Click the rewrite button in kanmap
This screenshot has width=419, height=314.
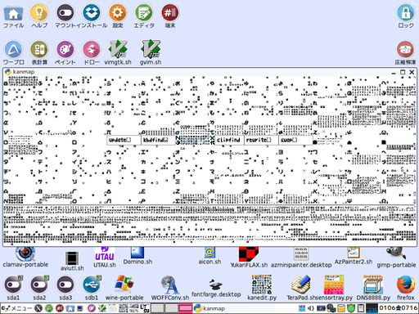click(x=261, y=140)
